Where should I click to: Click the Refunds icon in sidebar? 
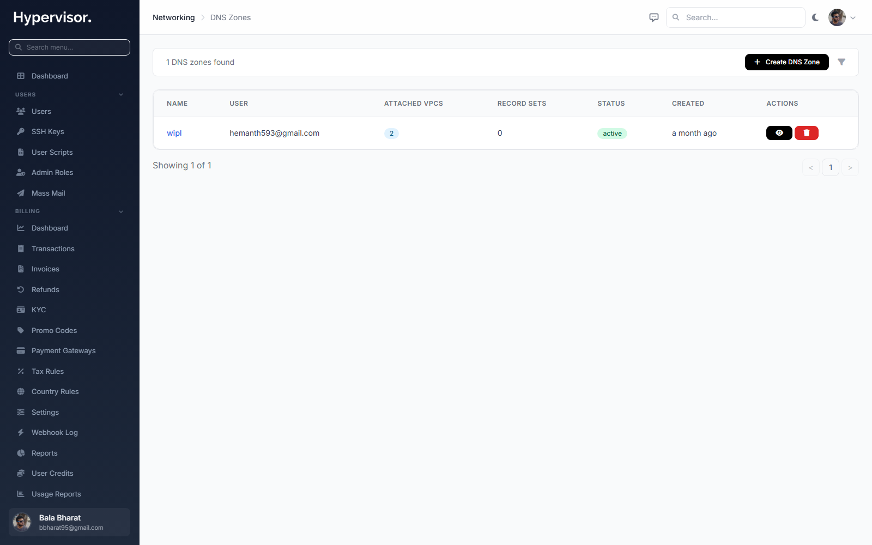point(21,289)
